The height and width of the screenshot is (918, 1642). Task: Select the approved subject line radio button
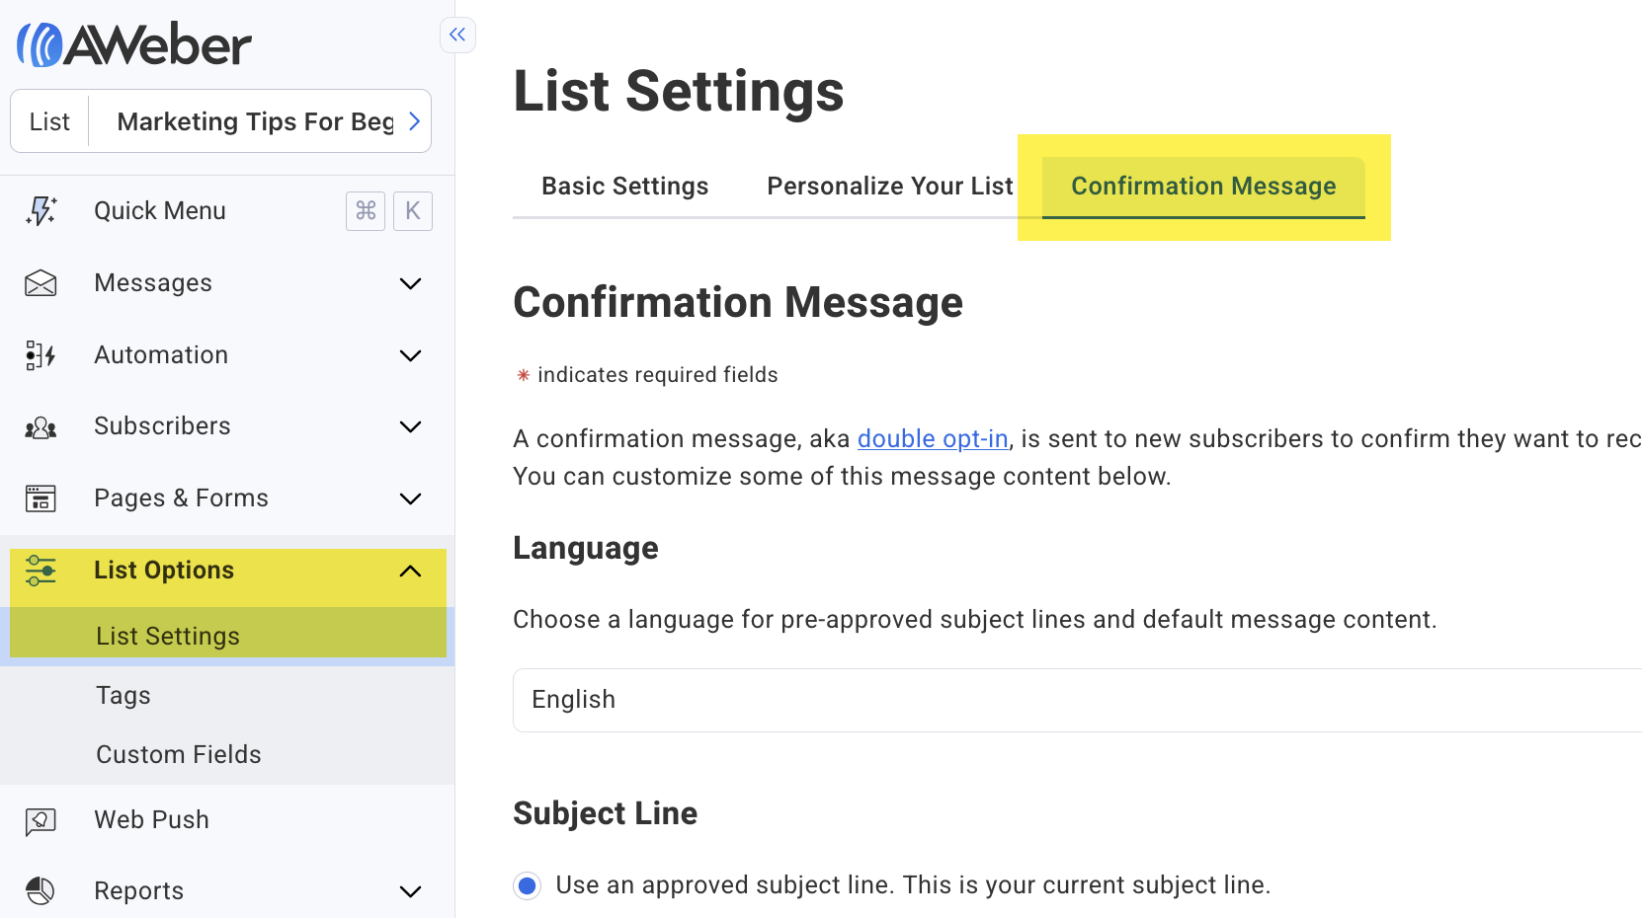[528, 885]
